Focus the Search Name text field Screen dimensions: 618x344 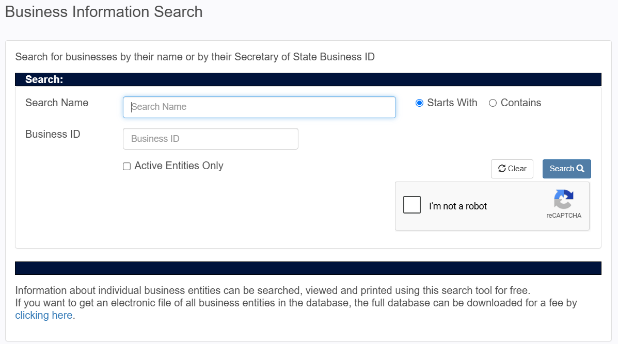tap(259, 107)
